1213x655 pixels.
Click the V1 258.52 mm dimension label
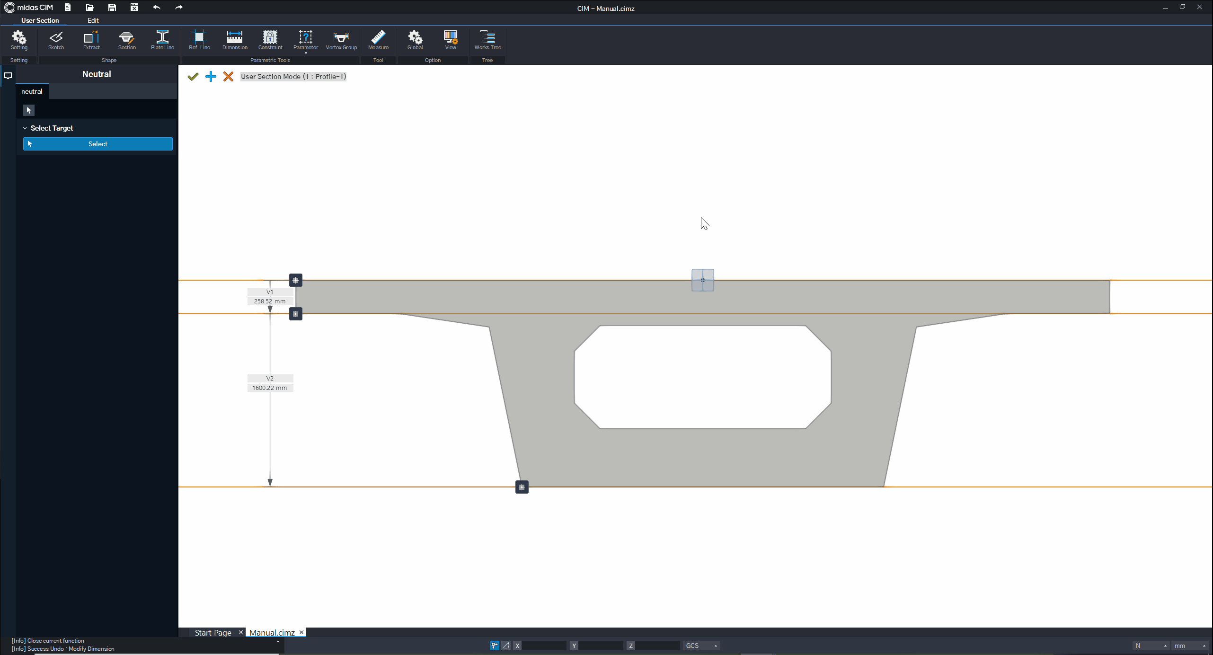point(270,297)
